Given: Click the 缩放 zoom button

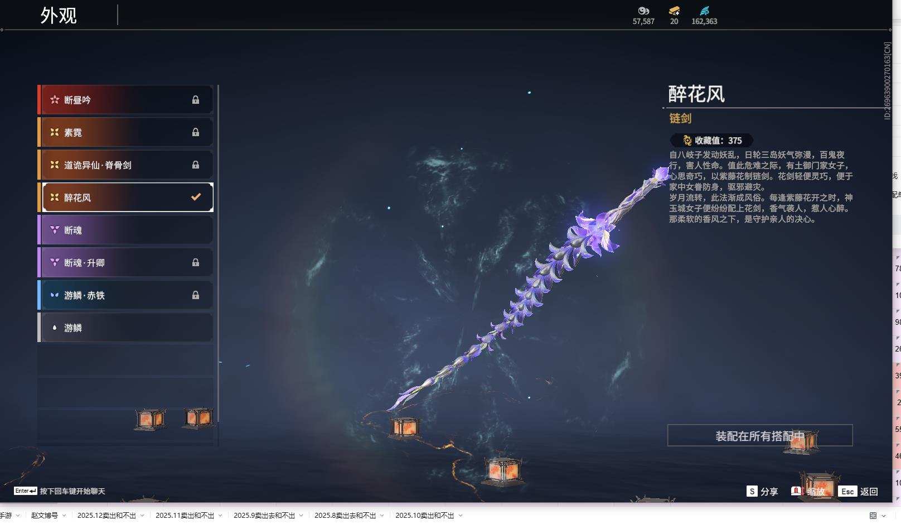Looking at the screenshot, I should pyautogui.click(x=816, y=492).
